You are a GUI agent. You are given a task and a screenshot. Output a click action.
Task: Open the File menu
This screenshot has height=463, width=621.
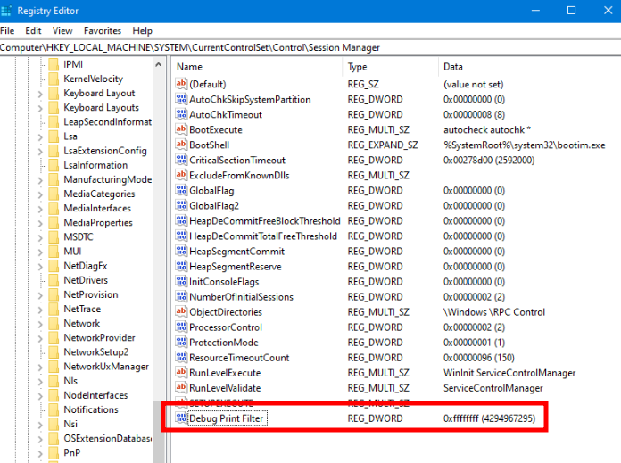(8, 30)
